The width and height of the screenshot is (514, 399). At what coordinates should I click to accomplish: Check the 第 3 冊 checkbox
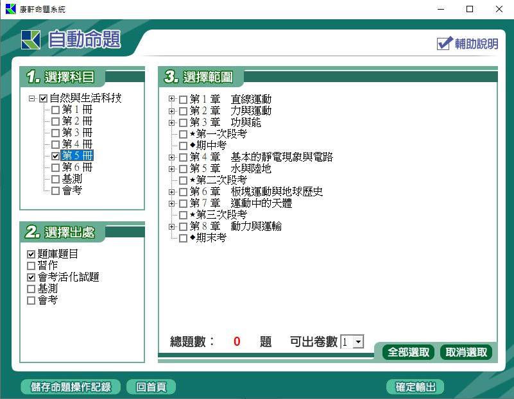point(55,133)
